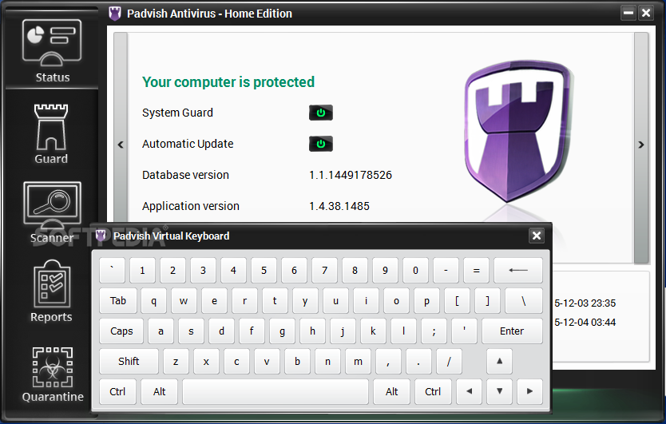Open the Guard tower section
Screen dimensions: 666x424
[51, 133]
